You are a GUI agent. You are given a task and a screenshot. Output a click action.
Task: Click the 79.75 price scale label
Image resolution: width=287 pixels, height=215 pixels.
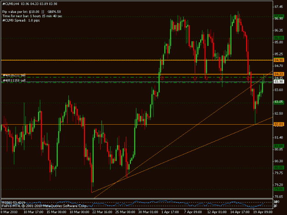coord(279,173)
